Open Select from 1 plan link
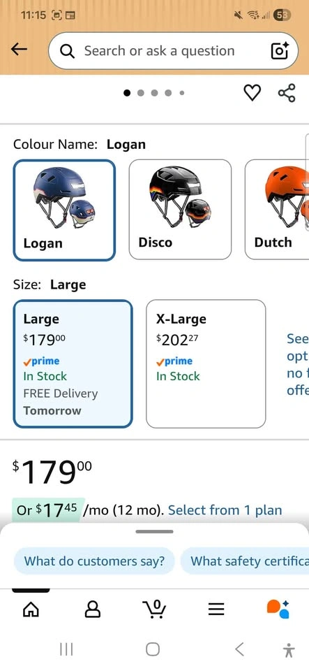309x671 pixels. [x=225, y=510]
